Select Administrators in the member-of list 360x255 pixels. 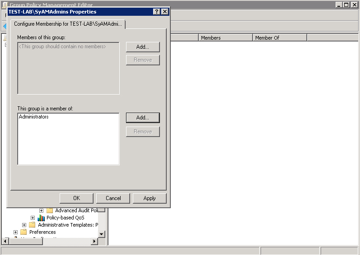(x=34, y=117)
